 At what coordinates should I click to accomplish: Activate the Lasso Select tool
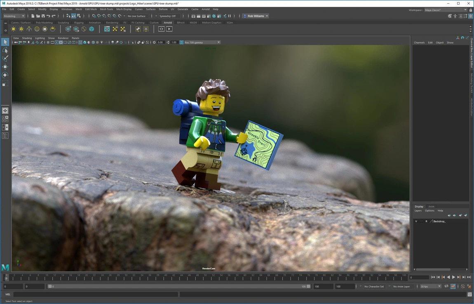(x=5, y=50)
